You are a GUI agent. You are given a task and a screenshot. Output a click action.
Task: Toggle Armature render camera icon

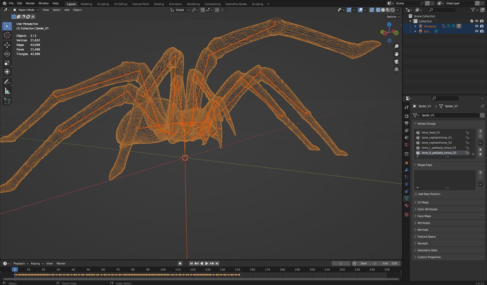pyautogui.click(x=482, y=26)
